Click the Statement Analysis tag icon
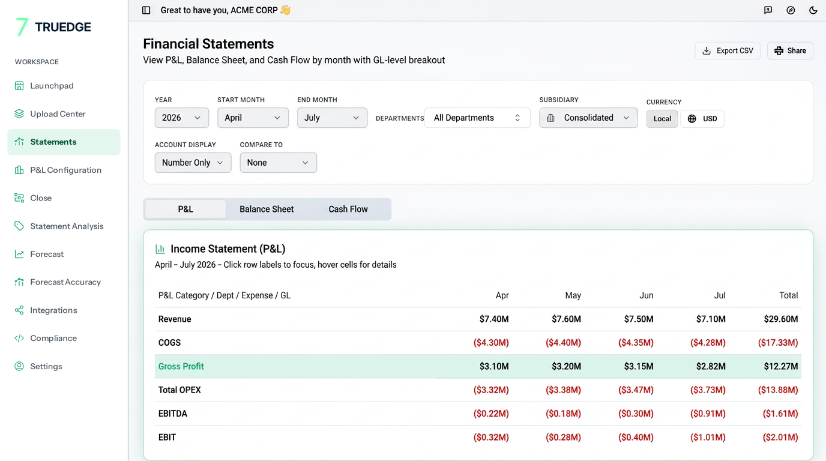The height and width of the screenshot is (461, 826). tap(19, 226)
